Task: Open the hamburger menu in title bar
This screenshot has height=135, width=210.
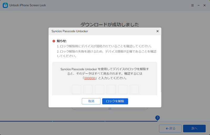Action: tap(192, 5)
